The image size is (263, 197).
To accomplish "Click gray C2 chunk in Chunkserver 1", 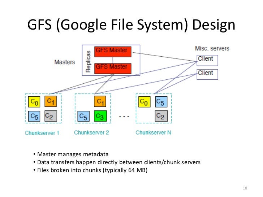I will pos(51,116).
